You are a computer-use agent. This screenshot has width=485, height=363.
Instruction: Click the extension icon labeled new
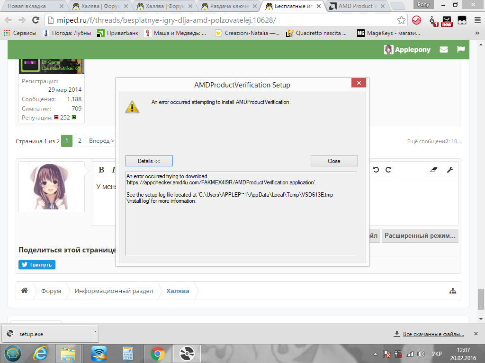coord(447,21)
